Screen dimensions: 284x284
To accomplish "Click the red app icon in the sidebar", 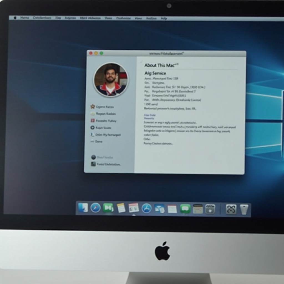I will [x=93, y=121].
